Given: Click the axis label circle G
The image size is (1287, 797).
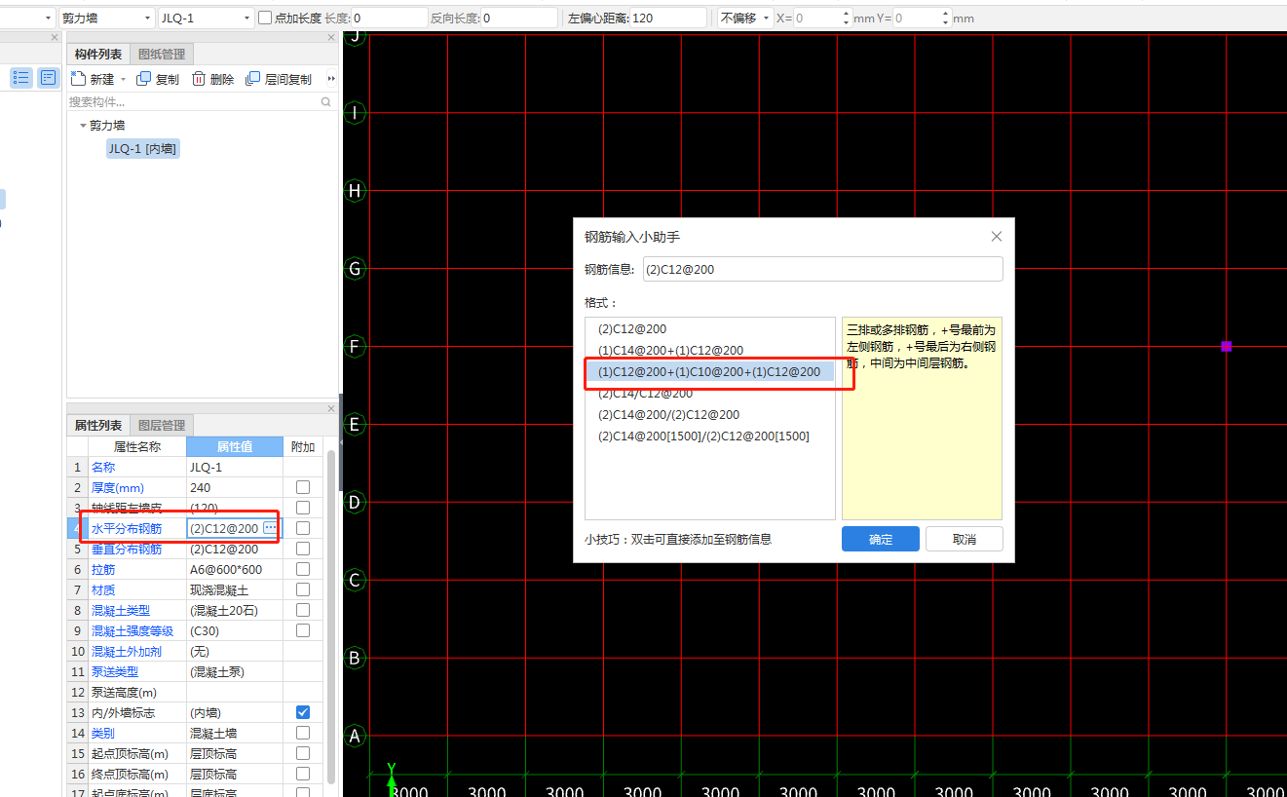Looking at the screenshot, I should 355,268.
